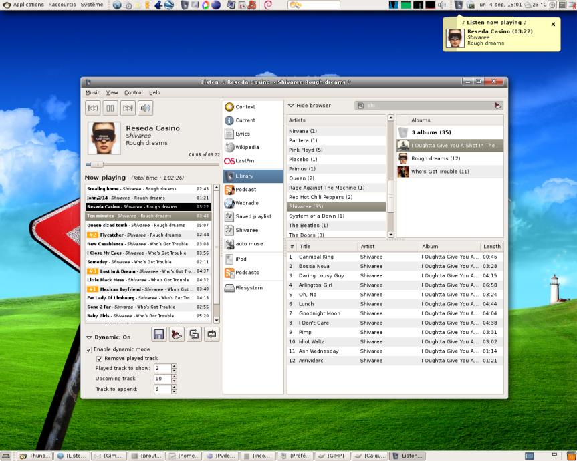The height and width of the screenshot is (461, 577).
Task: Select Queen-sized tomb in now playing list
Action: coord(148,225)
